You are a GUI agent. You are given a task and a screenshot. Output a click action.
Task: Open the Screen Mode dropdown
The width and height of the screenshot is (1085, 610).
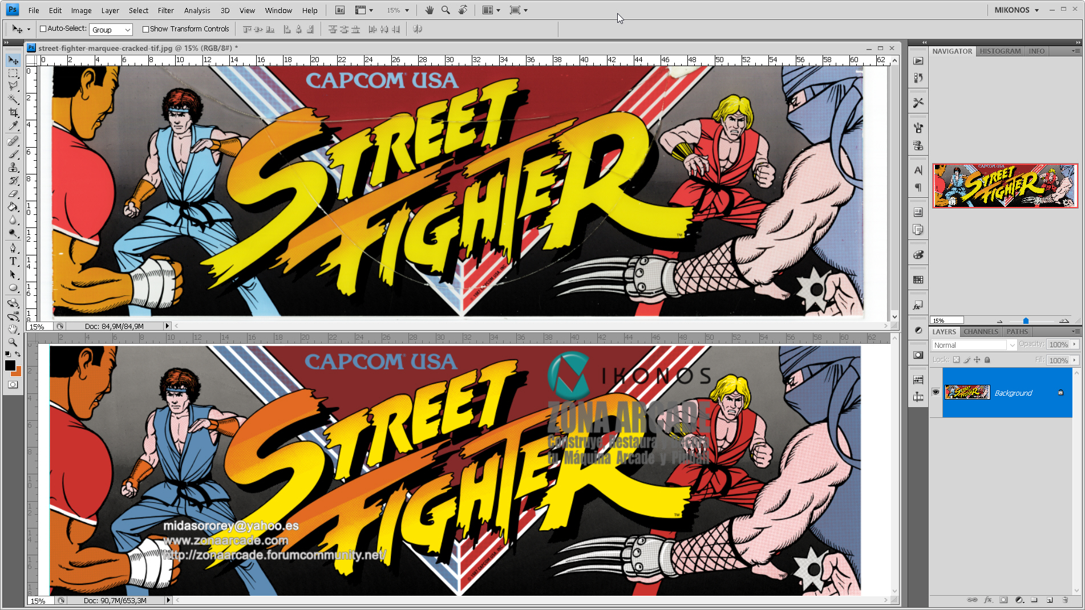pos(519,10)
